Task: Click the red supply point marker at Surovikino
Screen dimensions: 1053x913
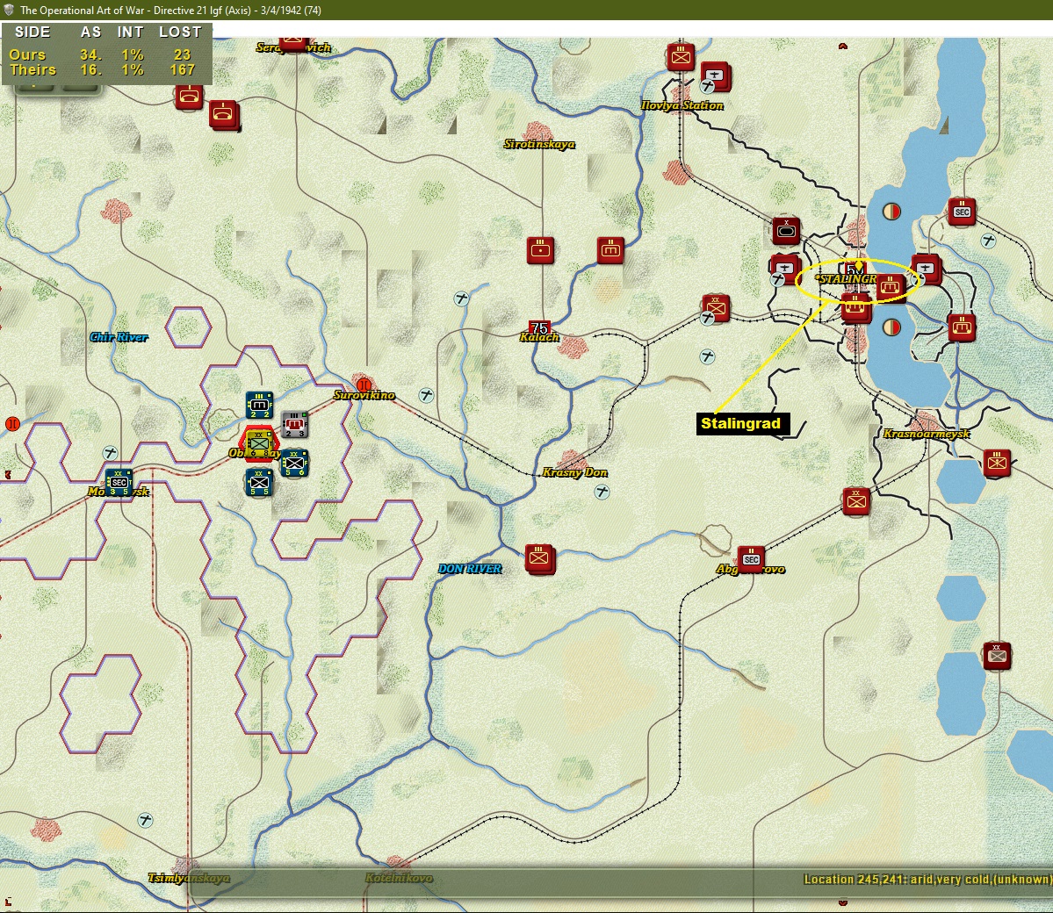Action: [x=364, y=385]
